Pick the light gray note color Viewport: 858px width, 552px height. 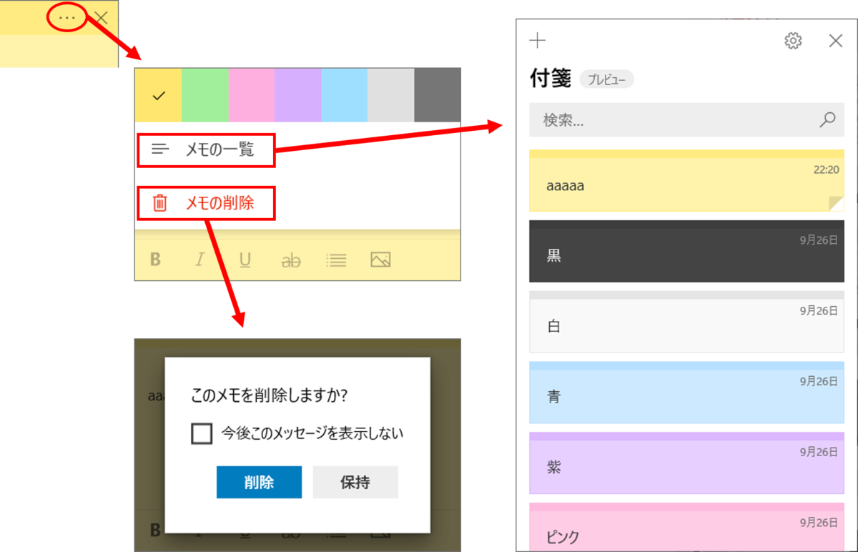pos(390,95)
